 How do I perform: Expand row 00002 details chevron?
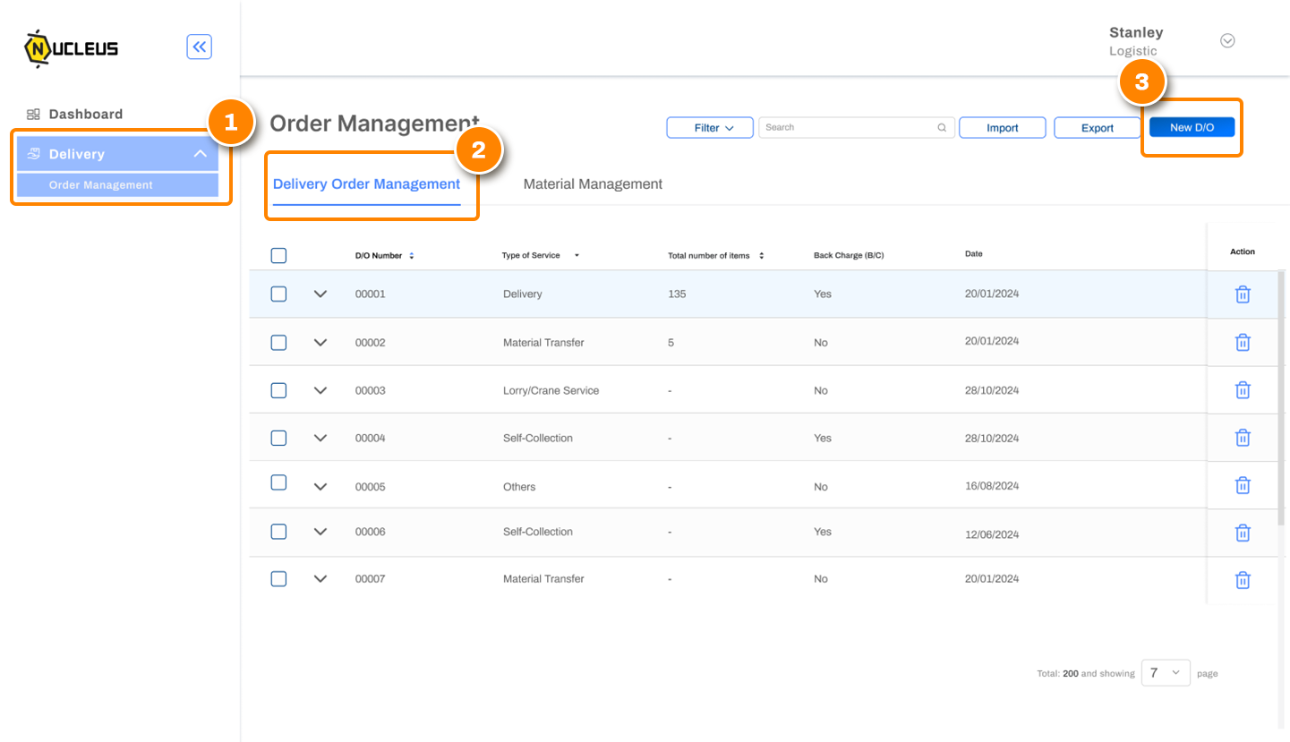(320, 342)
